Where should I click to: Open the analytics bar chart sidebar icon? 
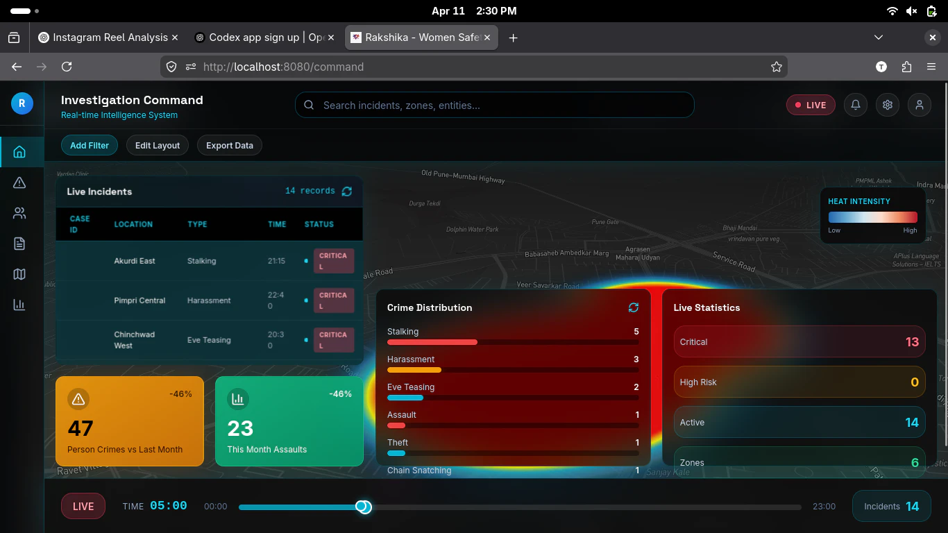coord(19,305)
